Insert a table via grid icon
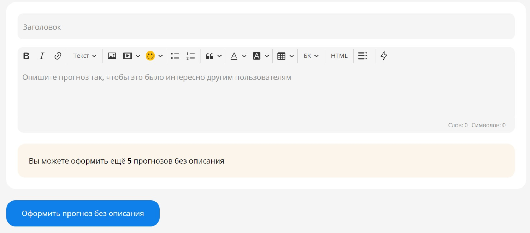This screenshot has width=530, height=233. (x=282, y=56)
